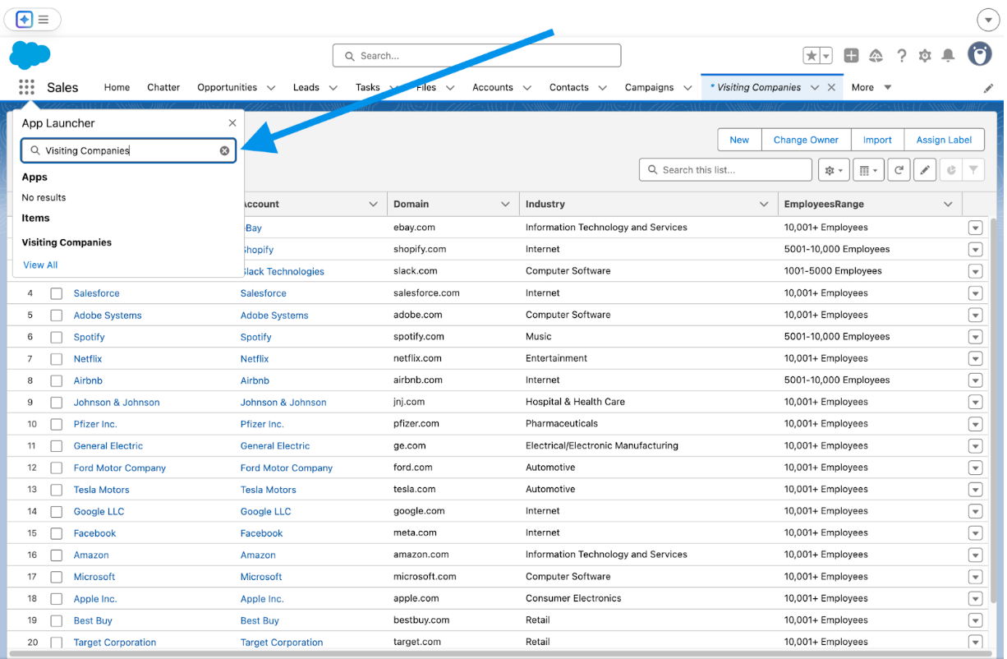Close the Visiting Companies tab
1007x659 pixels.
[x=831, y=87]
